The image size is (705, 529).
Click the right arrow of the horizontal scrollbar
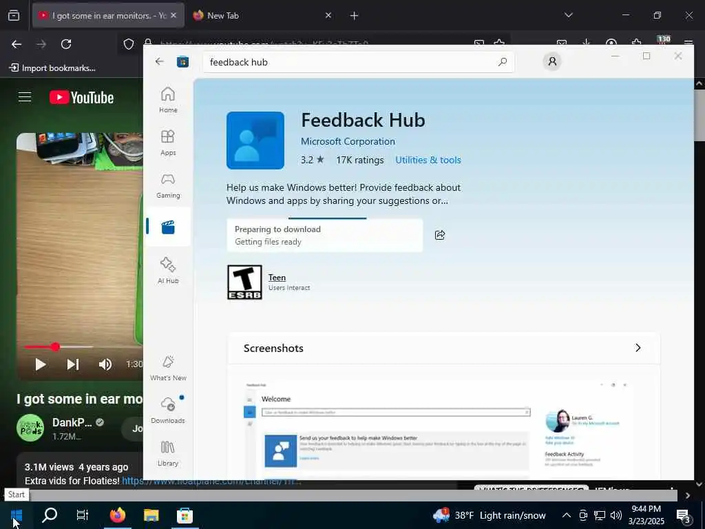click(688, 495)
